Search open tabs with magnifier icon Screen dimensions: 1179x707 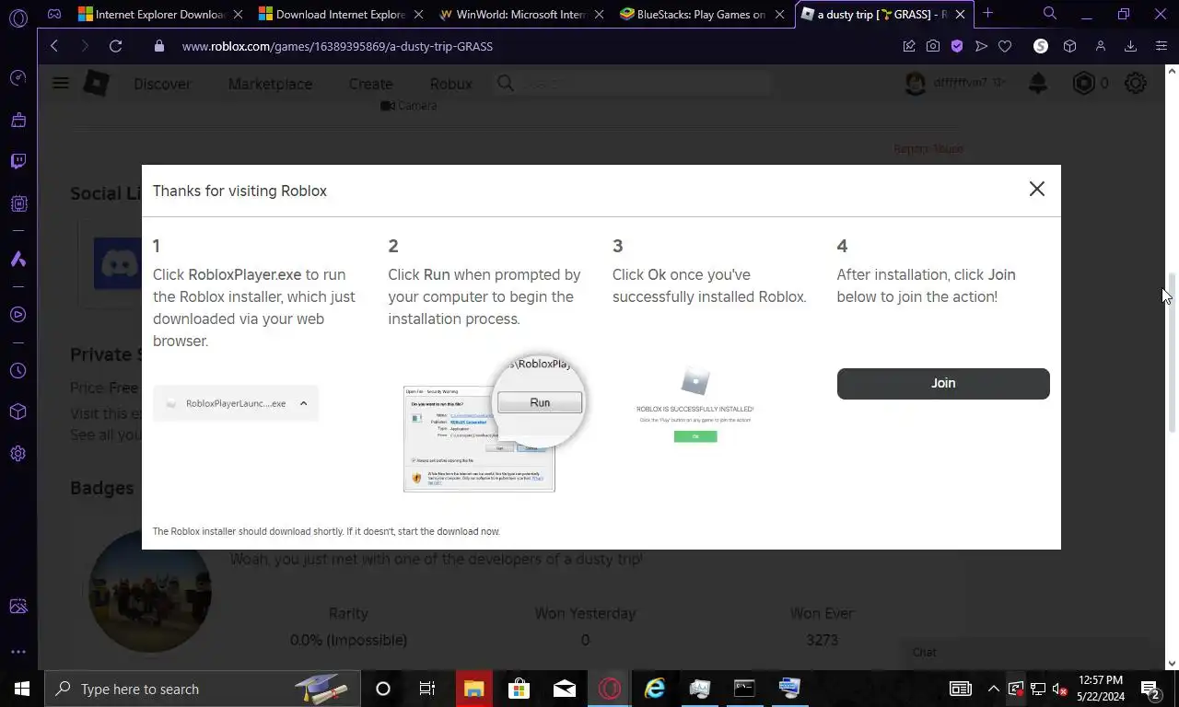1049,14
